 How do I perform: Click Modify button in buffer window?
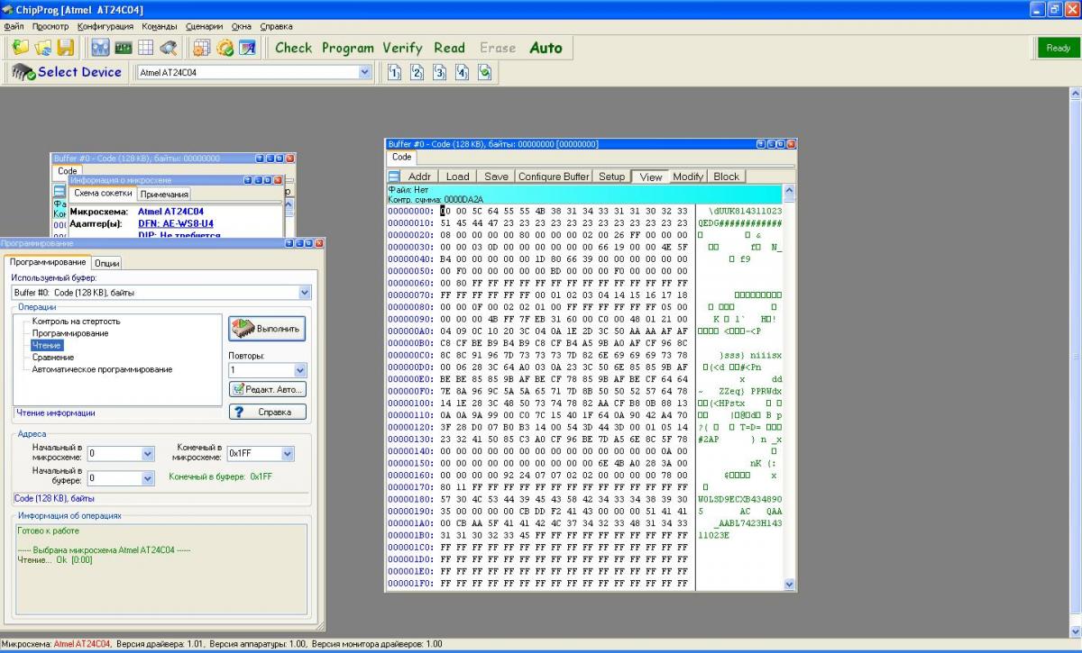[x=688, y=177]
